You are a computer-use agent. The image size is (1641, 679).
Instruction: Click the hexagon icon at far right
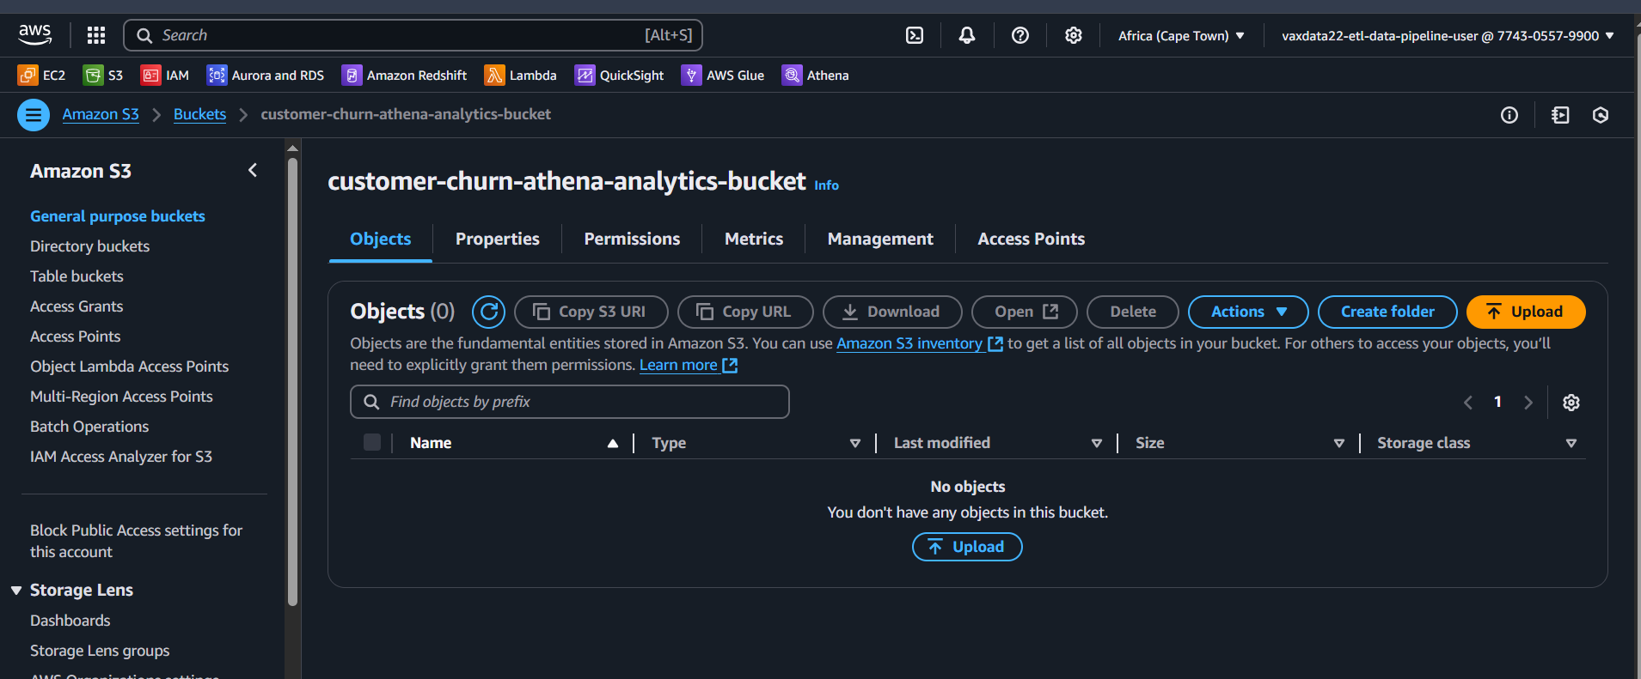click(x=1601, y=115)
